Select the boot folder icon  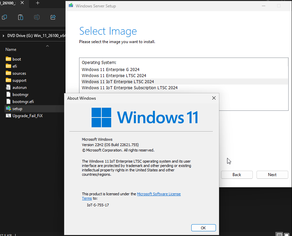point(8,59)
